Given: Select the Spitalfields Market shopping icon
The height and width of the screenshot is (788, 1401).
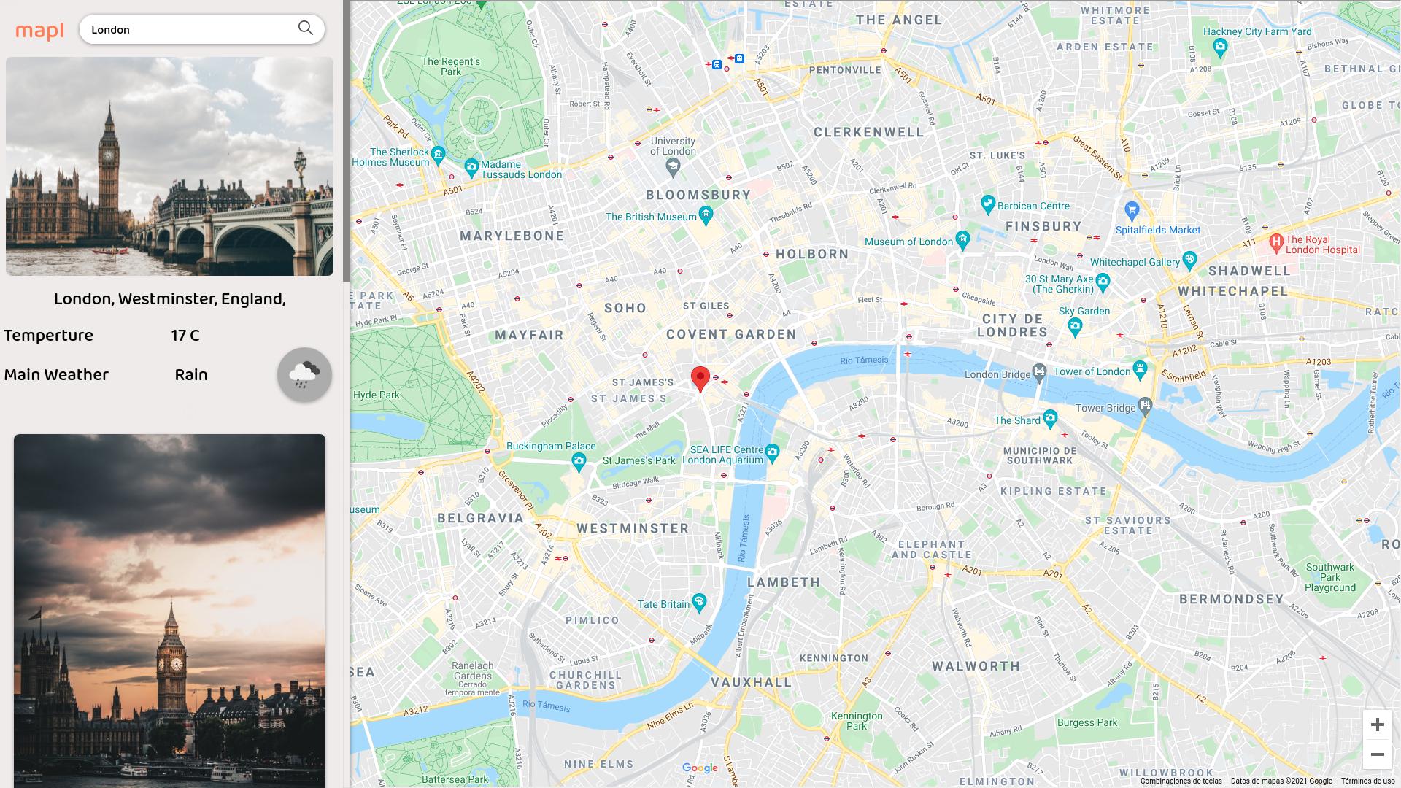Looking at the screenshot, I should [x=1132, y=211].
